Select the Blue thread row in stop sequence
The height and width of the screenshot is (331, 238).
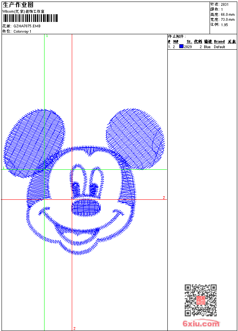click(202, 47)
